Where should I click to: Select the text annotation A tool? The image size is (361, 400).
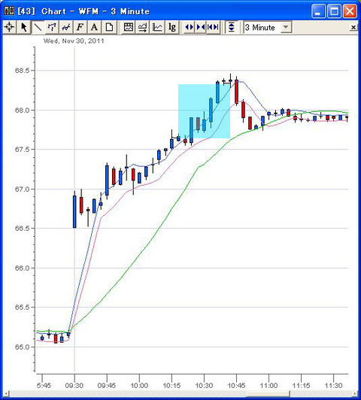click(95, 27)
